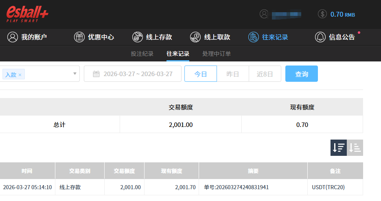Open 我的账户 account menu
Image resolution: width=381 pixels, height=201 pixels.
tap(27, 37)
